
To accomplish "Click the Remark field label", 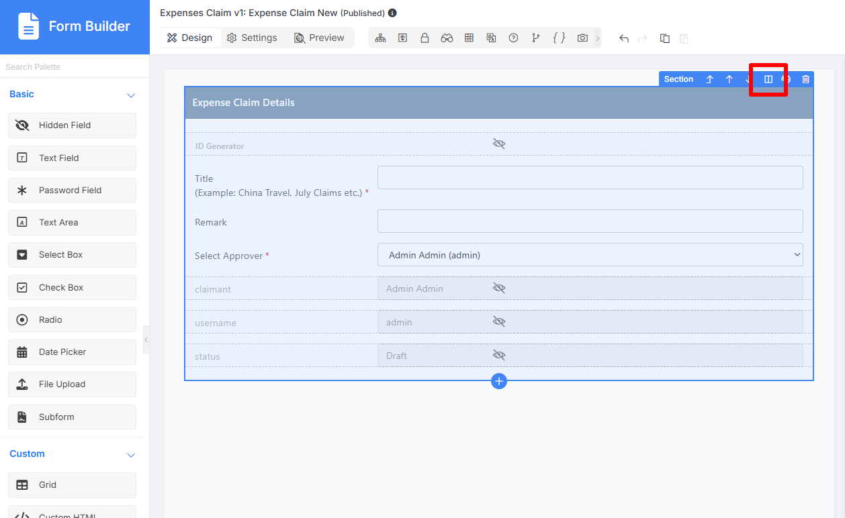I will (x=211, y=222).
